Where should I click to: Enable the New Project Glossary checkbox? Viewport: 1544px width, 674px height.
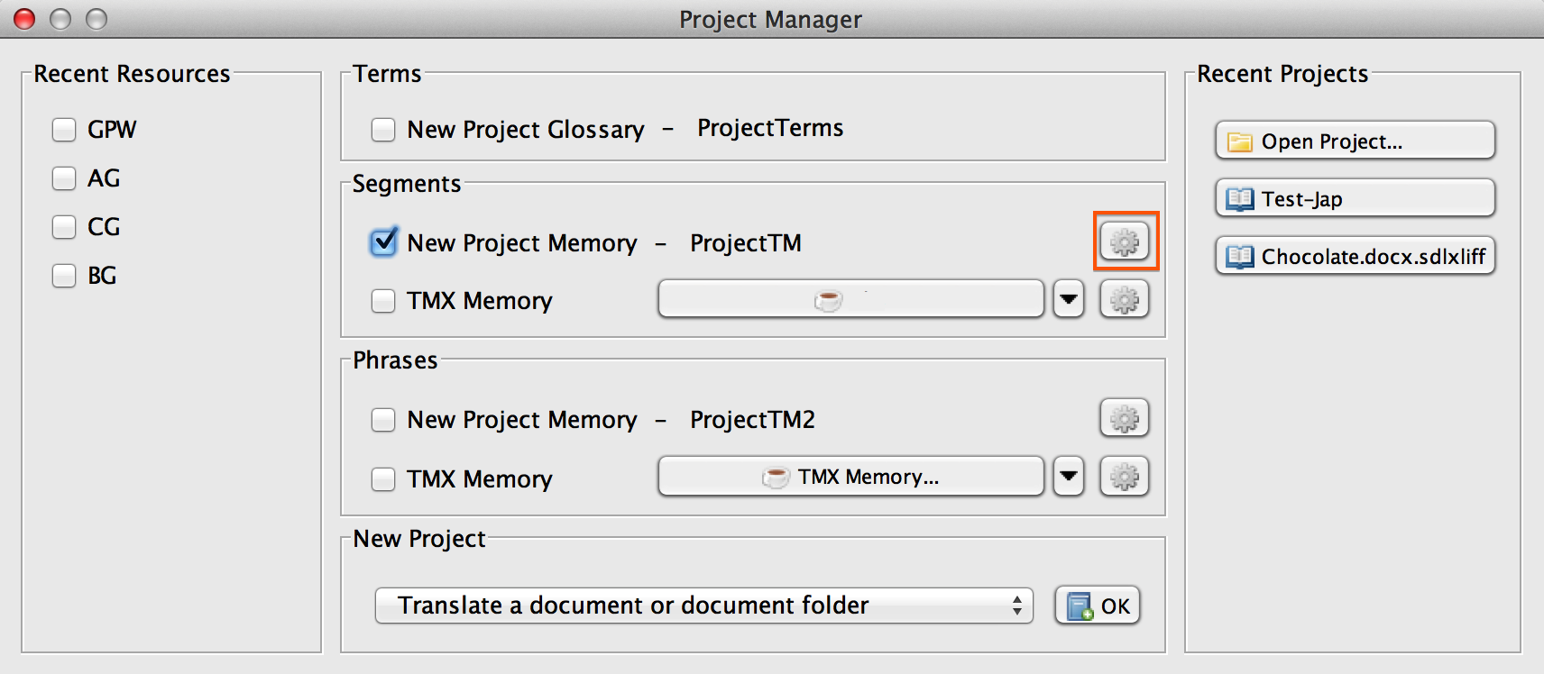(383, 130)
